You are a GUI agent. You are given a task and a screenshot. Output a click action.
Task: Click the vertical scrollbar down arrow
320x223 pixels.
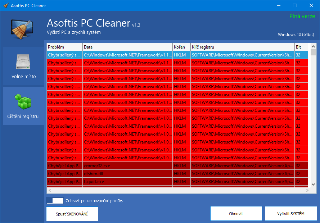coord(313,185)
